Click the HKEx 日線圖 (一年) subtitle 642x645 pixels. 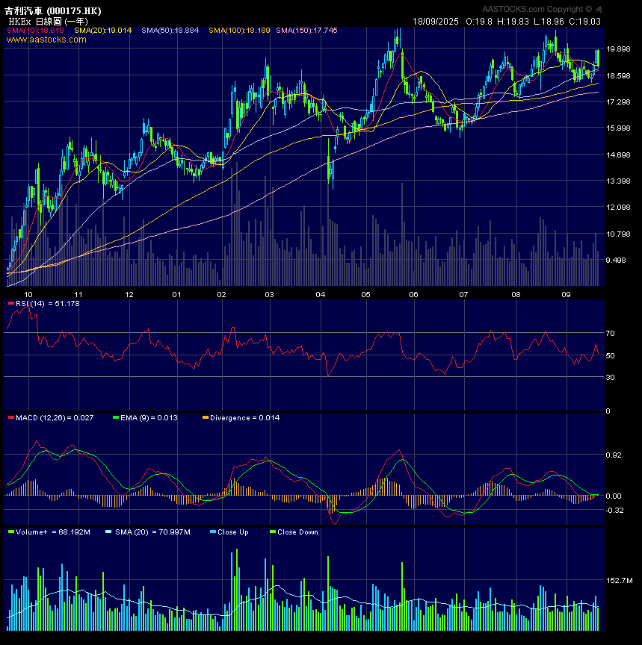(x=48, y=22)
